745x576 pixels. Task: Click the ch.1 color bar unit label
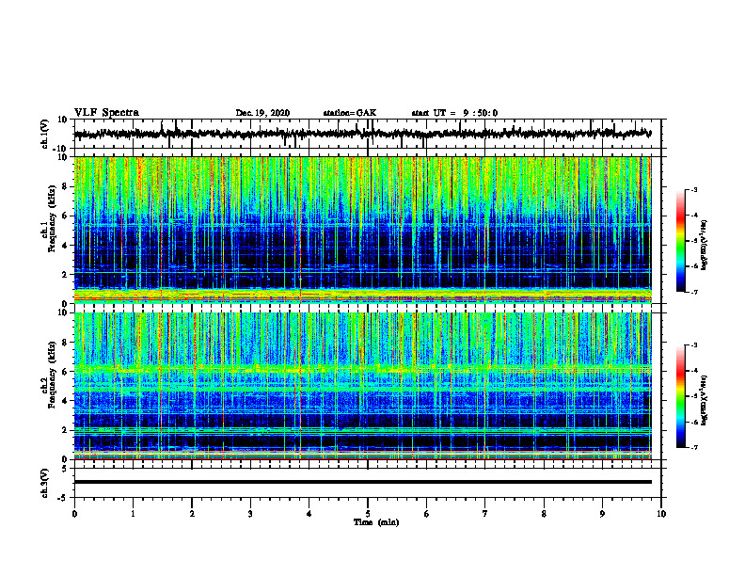coord(704,246)
